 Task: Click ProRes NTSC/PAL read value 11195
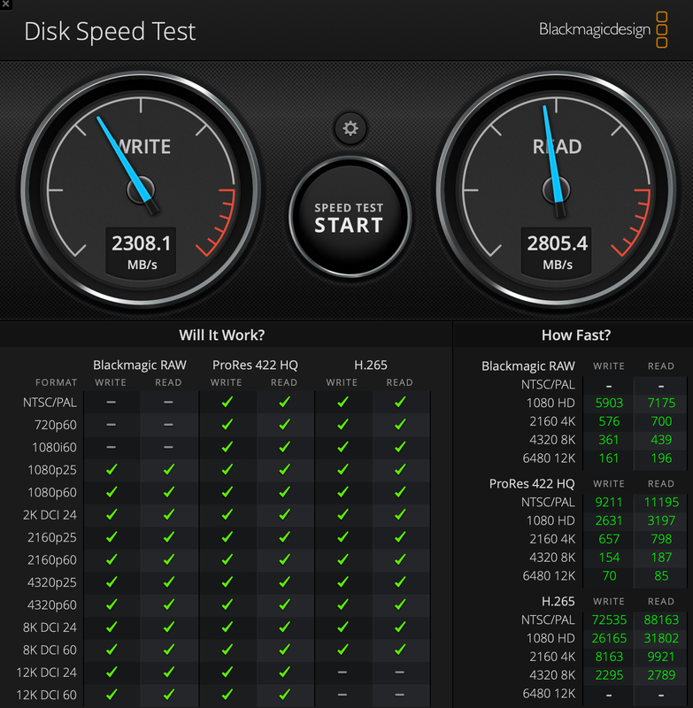click(x=661, y=502)
